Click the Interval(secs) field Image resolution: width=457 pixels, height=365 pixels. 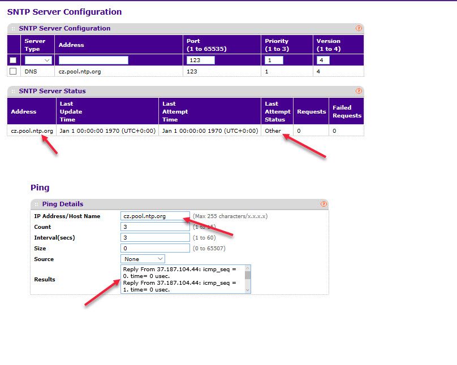point(155,237)
